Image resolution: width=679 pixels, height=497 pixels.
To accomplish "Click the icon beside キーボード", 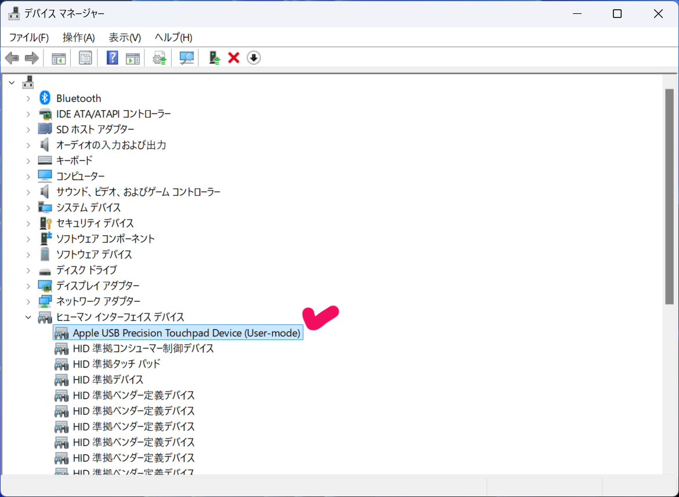I will pyautogui.click(x=45, y=160).
